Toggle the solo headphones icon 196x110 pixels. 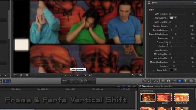point(129,86)
